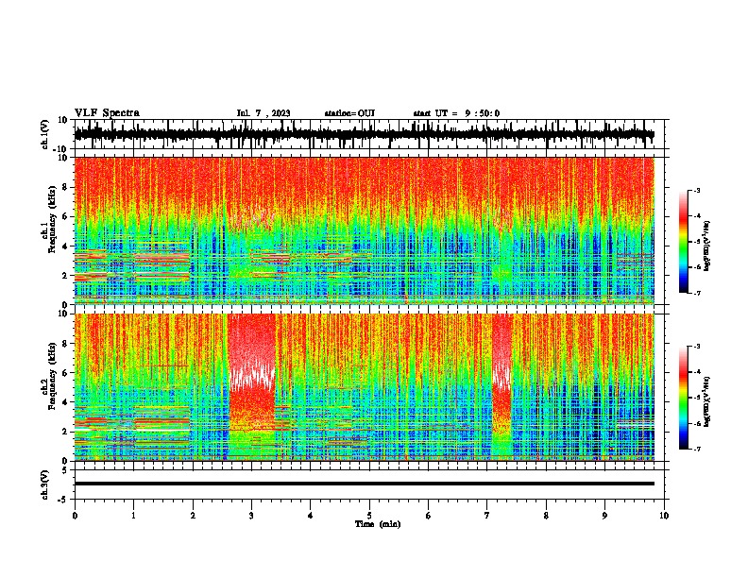
Task: Click the "Time (min)" axis label
Action: pos(378,524)
